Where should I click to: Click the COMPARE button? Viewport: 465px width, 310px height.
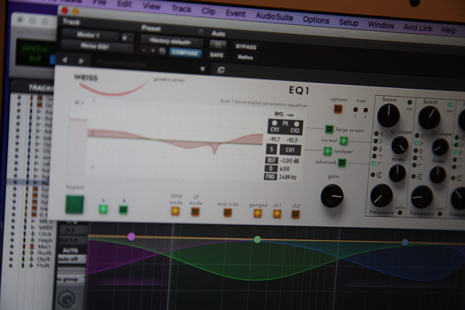(x=185, y=51)
